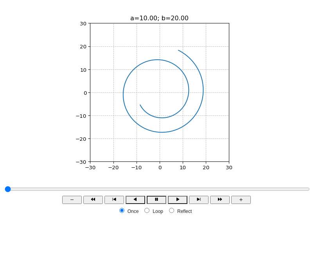The height and width of the screenshot is (273, 313).
Task: Select the Once playback mode
Action: pyautogui.click(x=122, y=211)
